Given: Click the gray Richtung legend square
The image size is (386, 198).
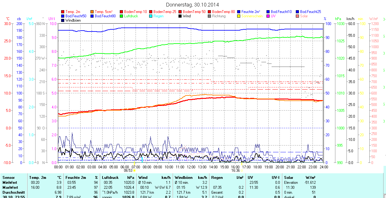Looking at the screenshot, I should 210,16.
